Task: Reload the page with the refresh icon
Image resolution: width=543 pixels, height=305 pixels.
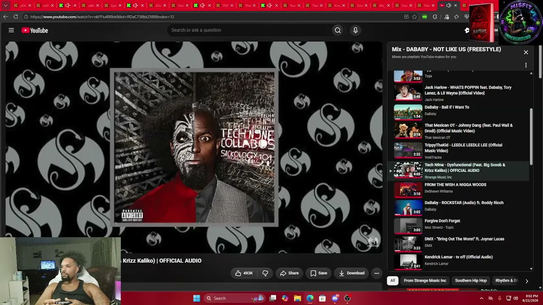Action: (16, 17)
